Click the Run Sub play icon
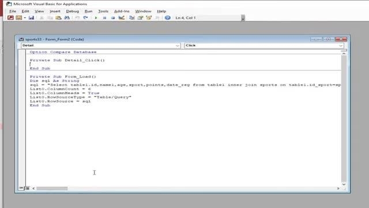369x208 pixels. tap(96, 18)
